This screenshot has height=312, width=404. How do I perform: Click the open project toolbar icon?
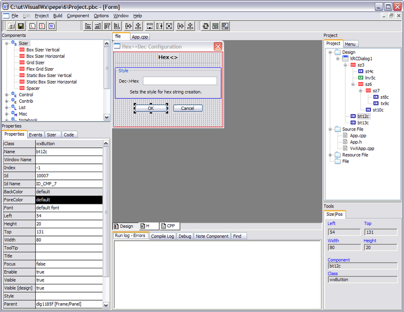tap(11, 26)
